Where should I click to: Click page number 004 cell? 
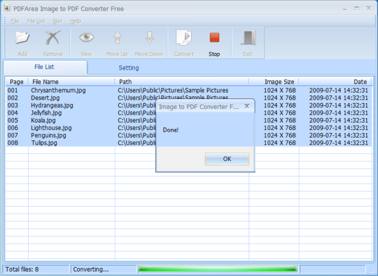13,113
